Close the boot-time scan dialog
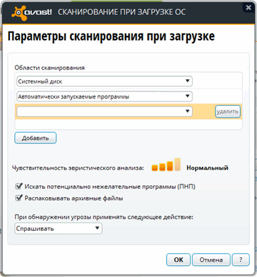This screenshot has height=277, width=257. [248, 7]
